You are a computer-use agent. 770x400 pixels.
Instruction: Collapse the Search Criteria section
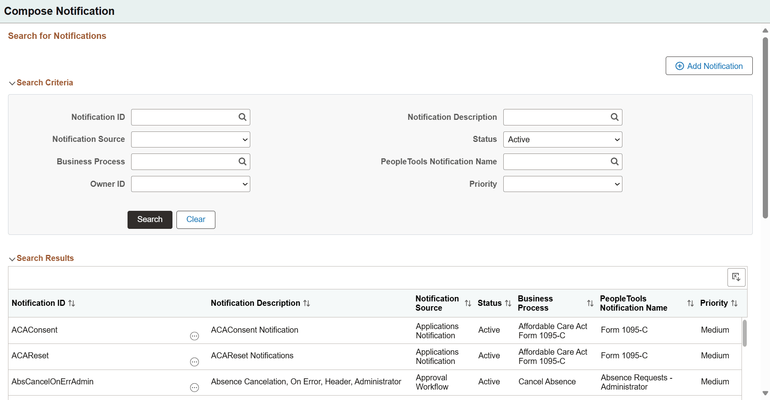point(12,83)
